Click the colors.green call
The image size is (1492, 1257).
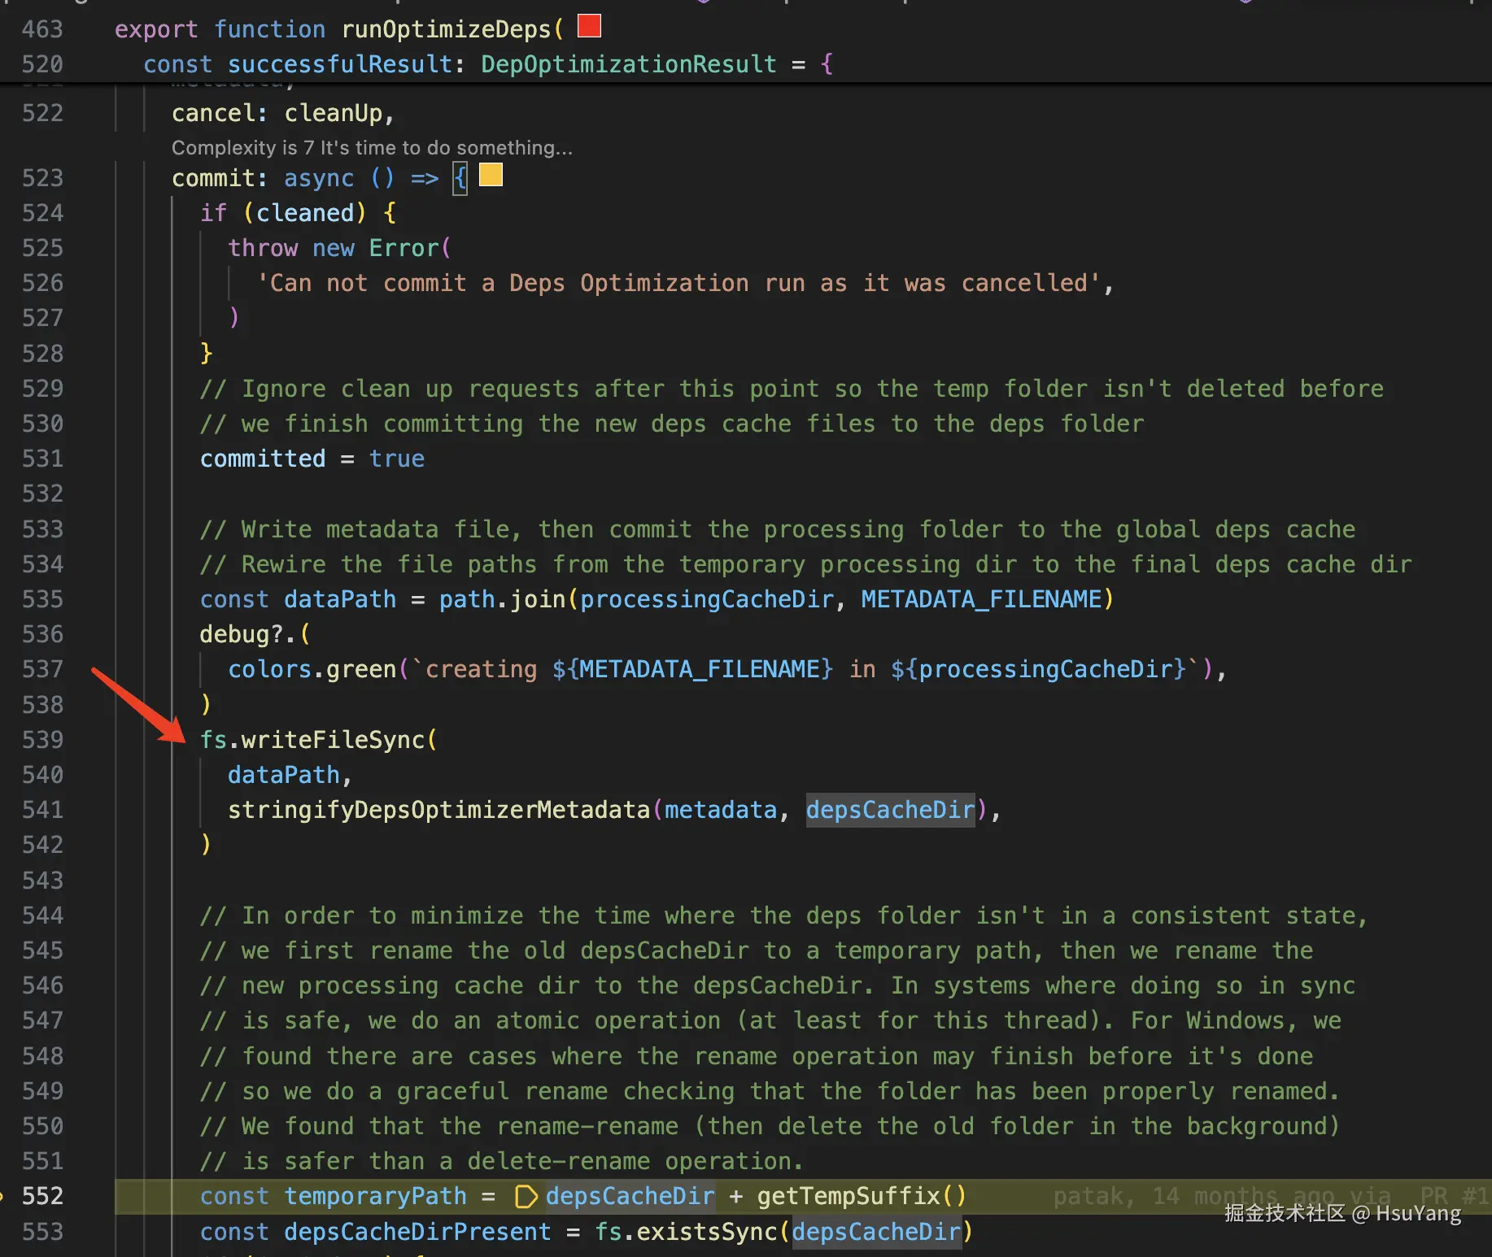312,669
